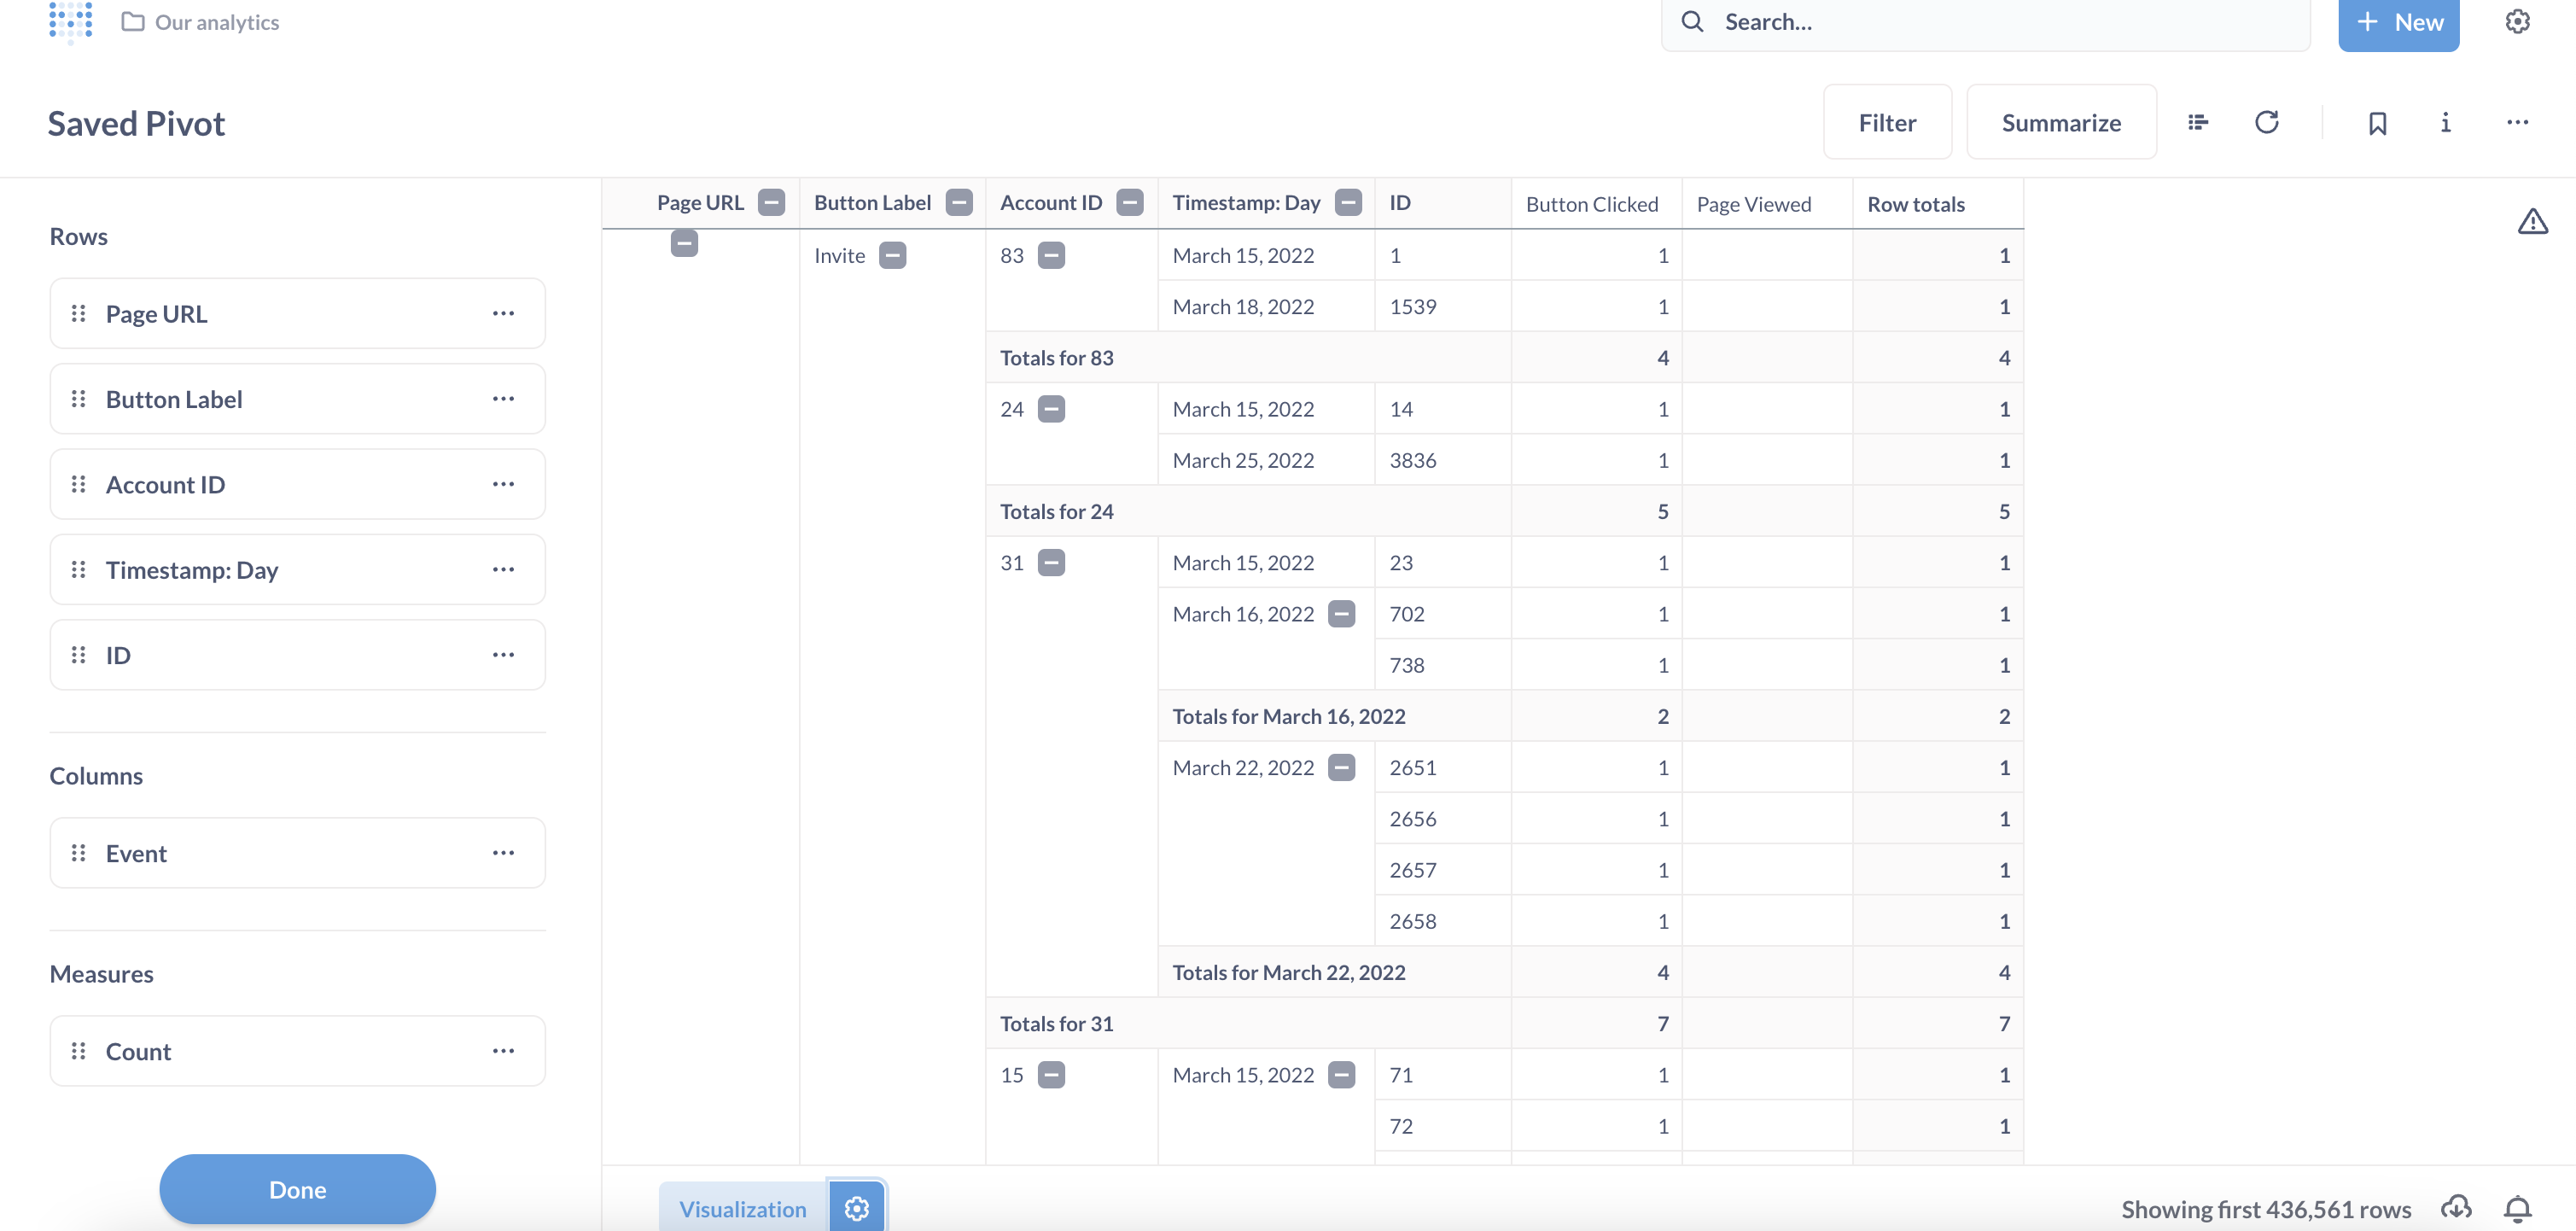Download the query results
This screenshot has height=1231, width=2576.
2458,1207
